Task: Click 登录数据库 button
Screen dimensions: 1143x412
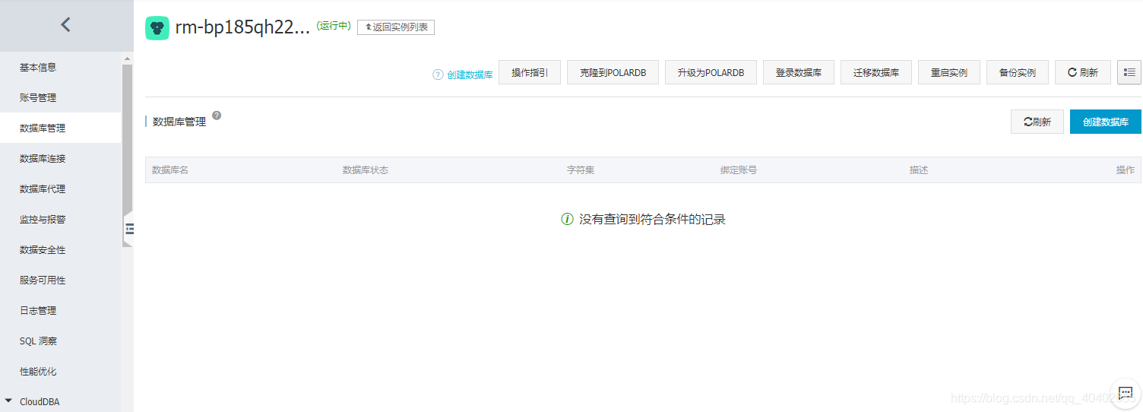Action: [x=799, y=72]
